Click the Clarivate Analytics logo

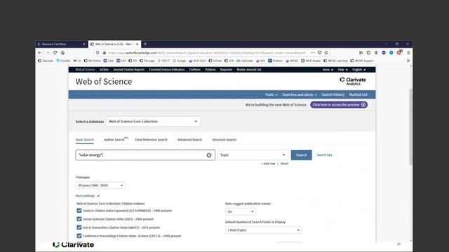[x=353, y=81]
